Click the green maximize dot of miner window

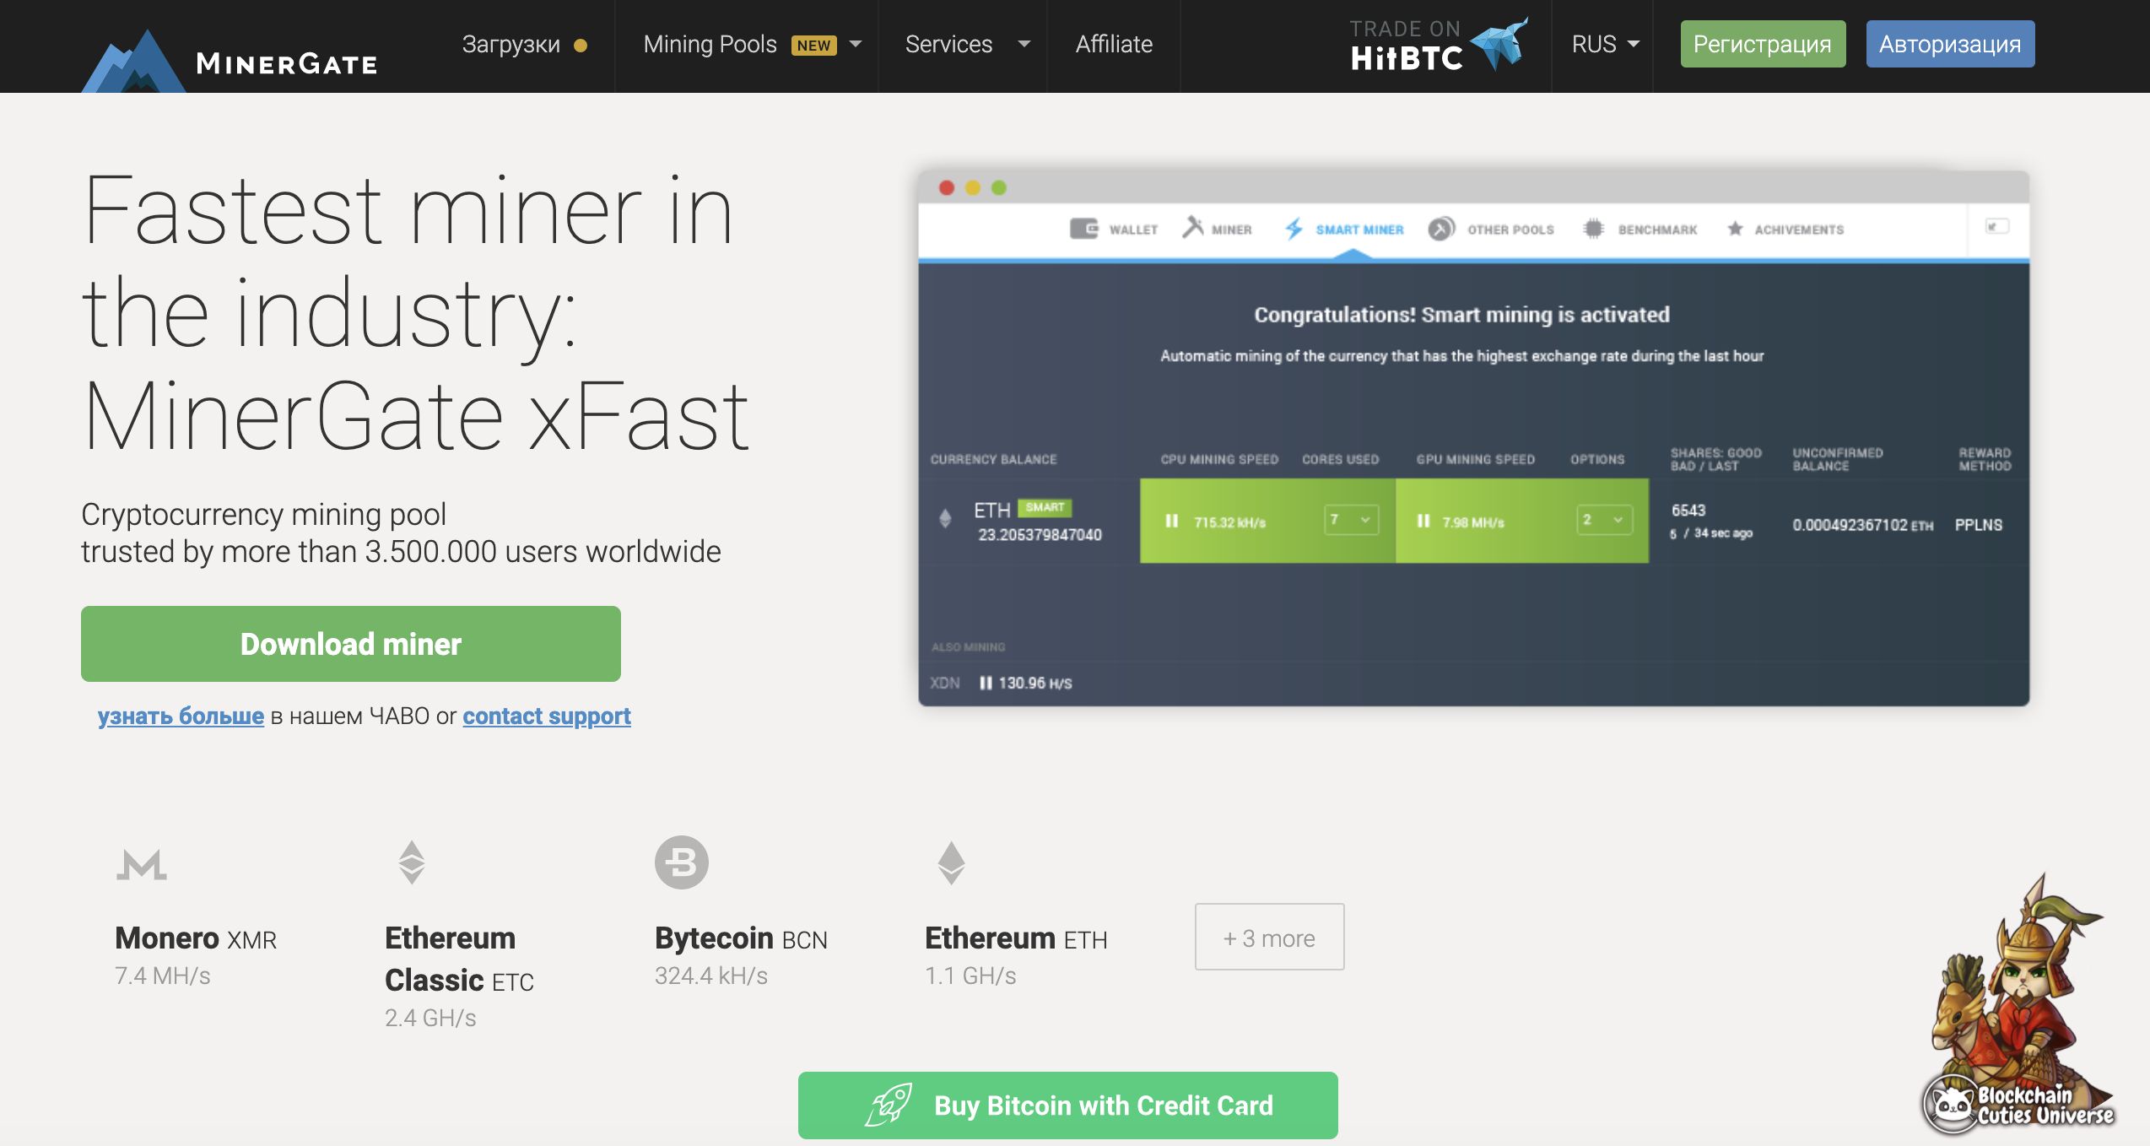coord(999,187)
